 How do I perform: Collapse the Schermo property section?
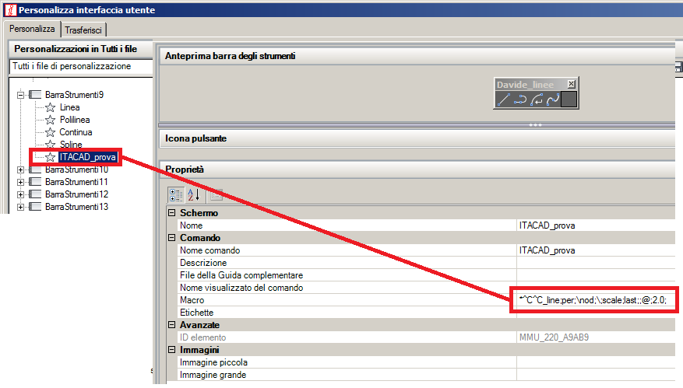(x=172, y=213)
